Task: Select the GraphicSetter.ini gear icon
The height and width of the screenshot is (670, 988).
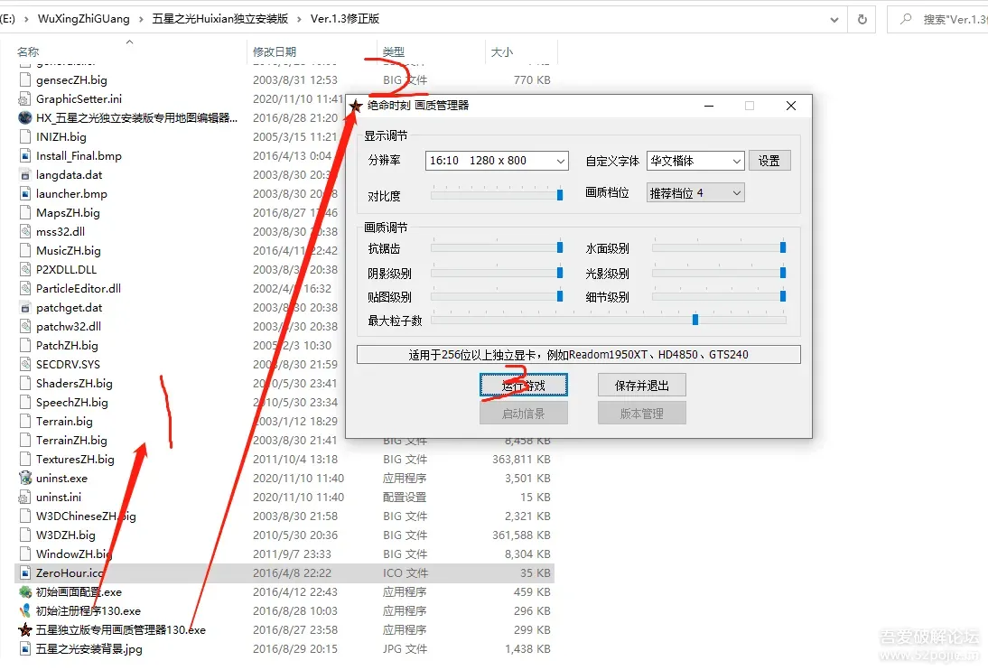Action: (x=25, y=99)
